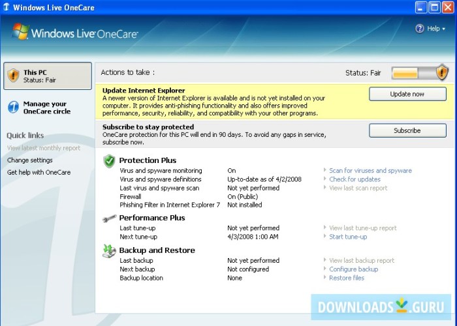Click the Backup and Restore drive icon
The width and height of the screenshot is (457, 326).
[109, 251]
